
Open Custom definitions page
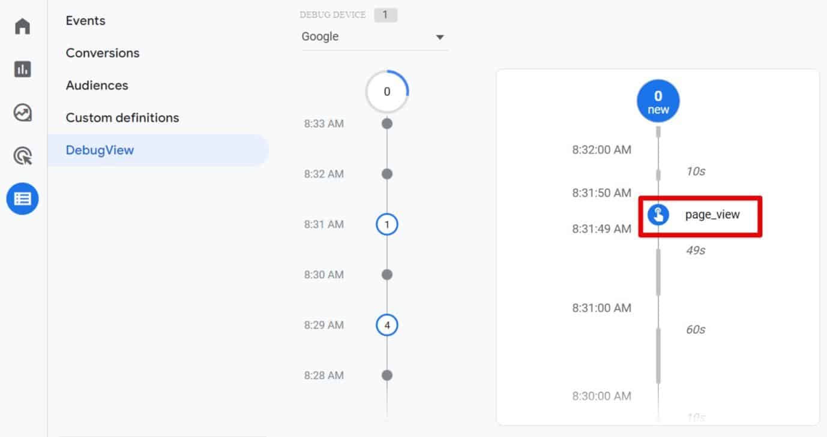pos(122,117)
